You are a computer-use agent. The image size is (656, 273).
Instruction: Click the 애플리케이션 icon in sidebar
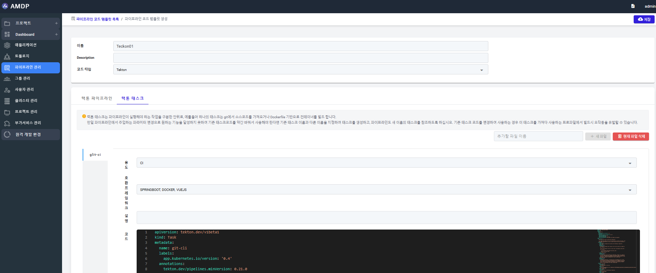click(x=7, y=45)
